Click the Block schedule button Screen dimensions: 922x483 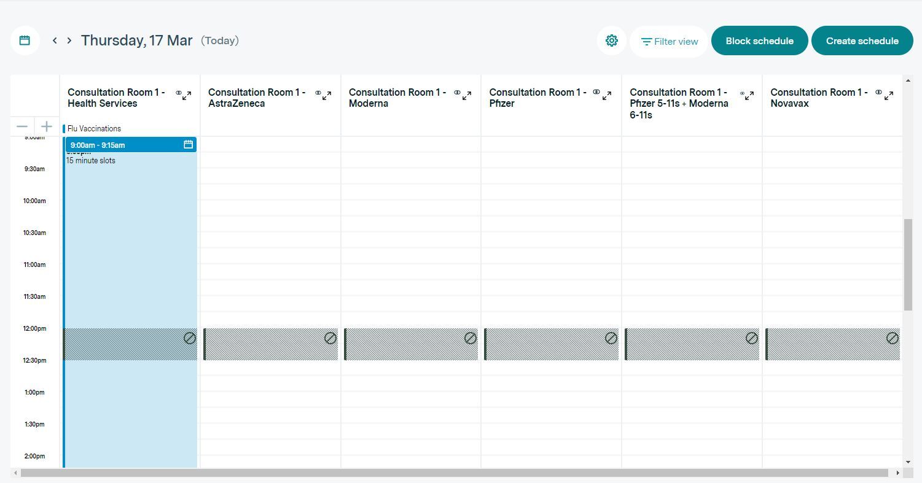coord(759,41)
